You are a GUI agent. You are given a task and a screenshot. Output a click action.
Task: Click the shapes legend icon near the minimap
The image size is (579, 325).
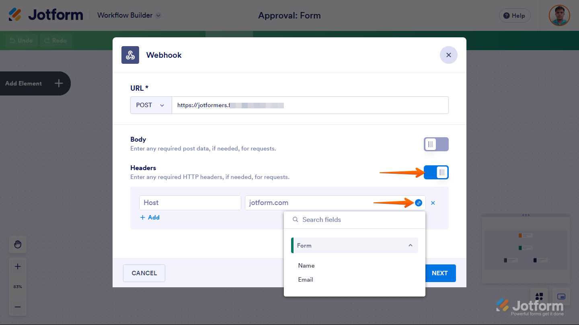tap(539, 296)
